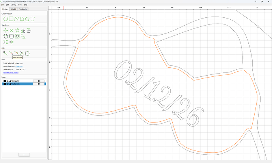The image size is (272, 163).
Task: Open the Circular Array tool
Action: coord(11,42)
